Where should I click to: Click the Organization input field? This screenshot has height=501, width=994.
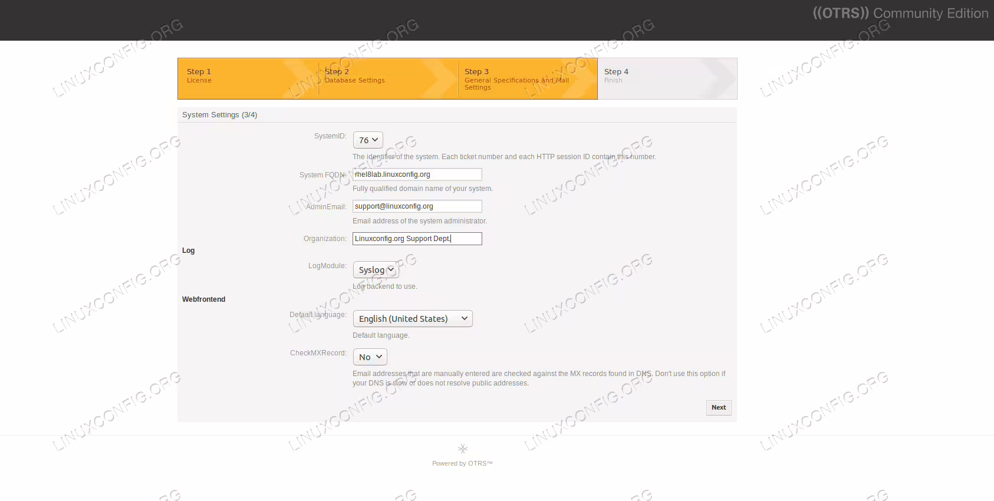point(417,239)
